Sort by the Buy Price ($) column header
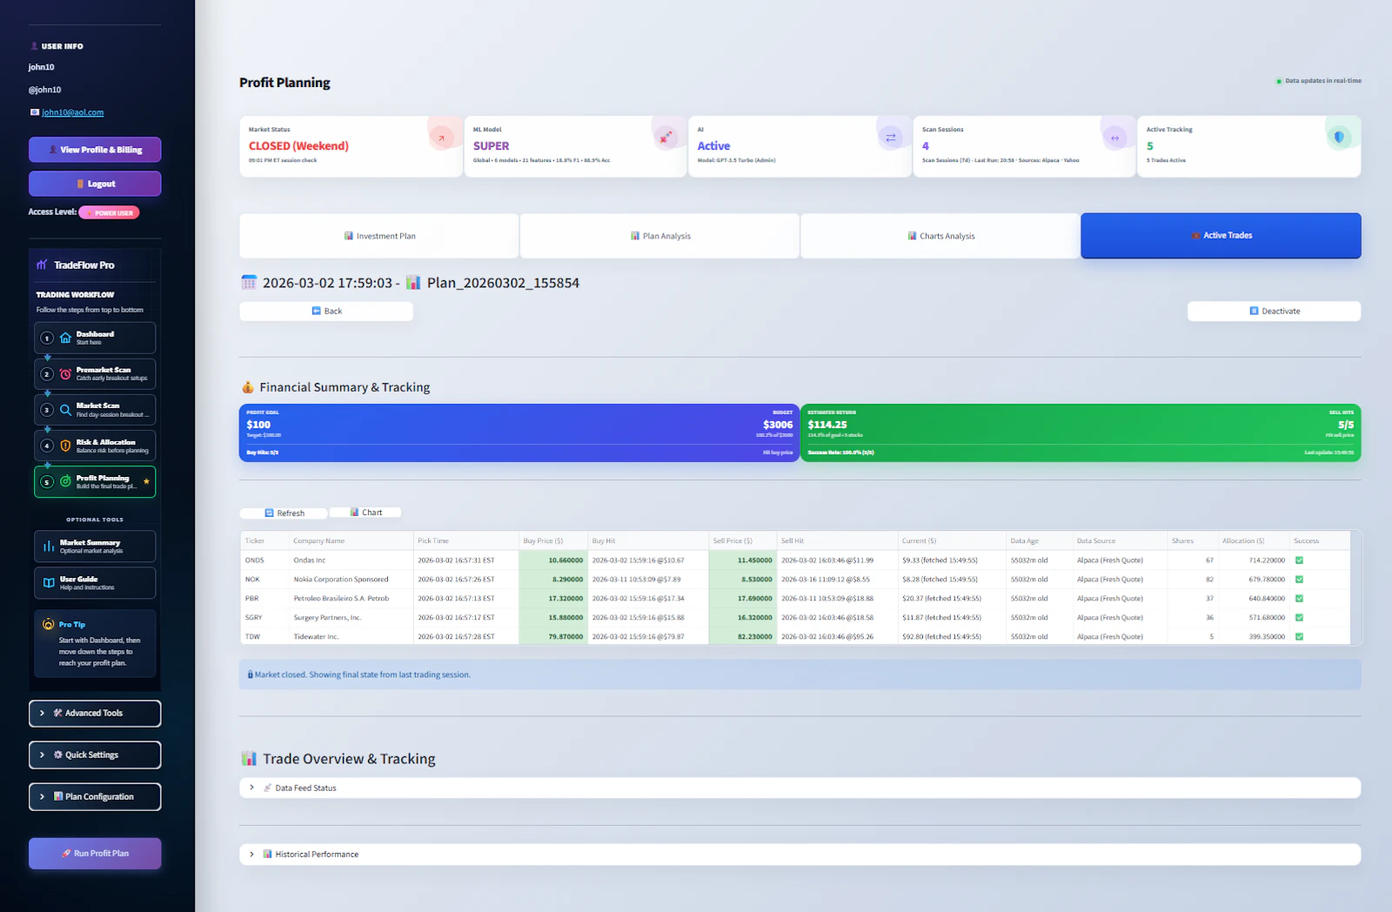The width and height of the screenshot is (1392, 912). (x=552, y=541)
